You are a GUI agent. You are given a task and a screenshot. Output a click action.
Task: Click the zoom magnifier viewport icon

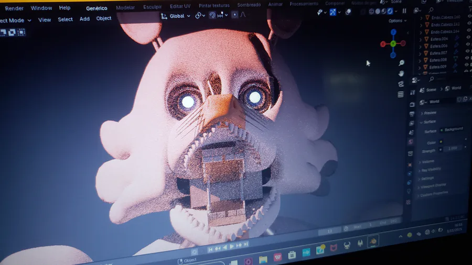pos(401,62)
